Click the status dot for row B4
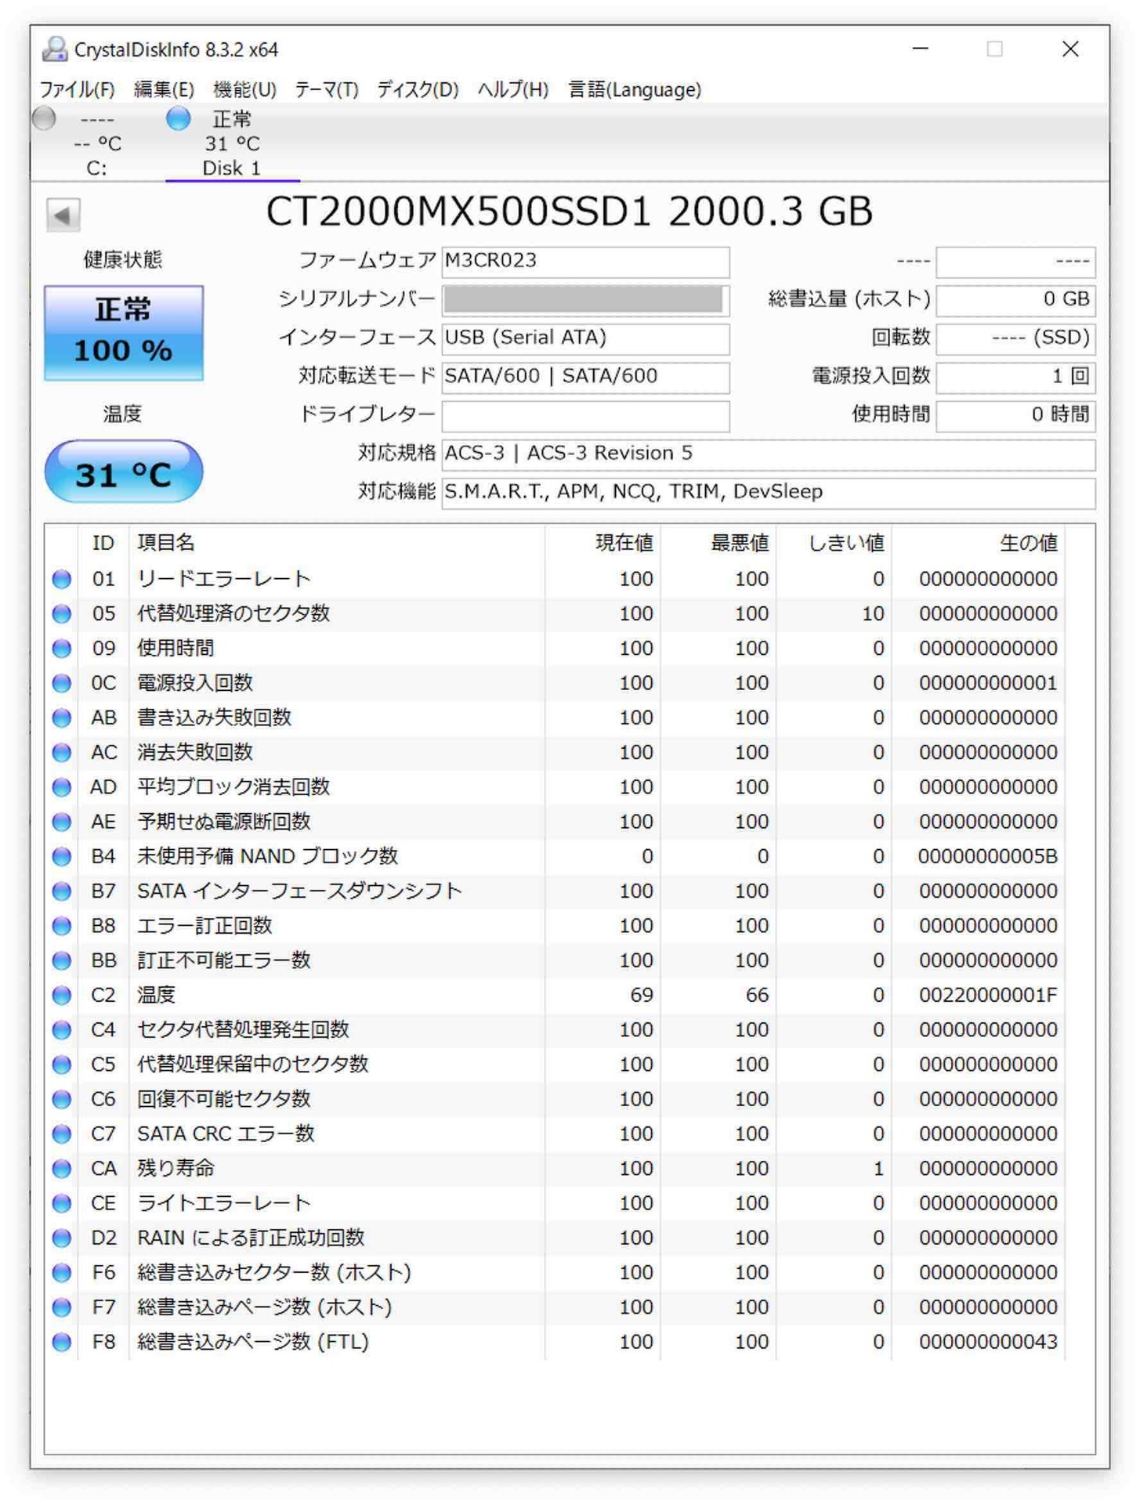Screen dimensions: 1140x1504 [x=62, y=856]
